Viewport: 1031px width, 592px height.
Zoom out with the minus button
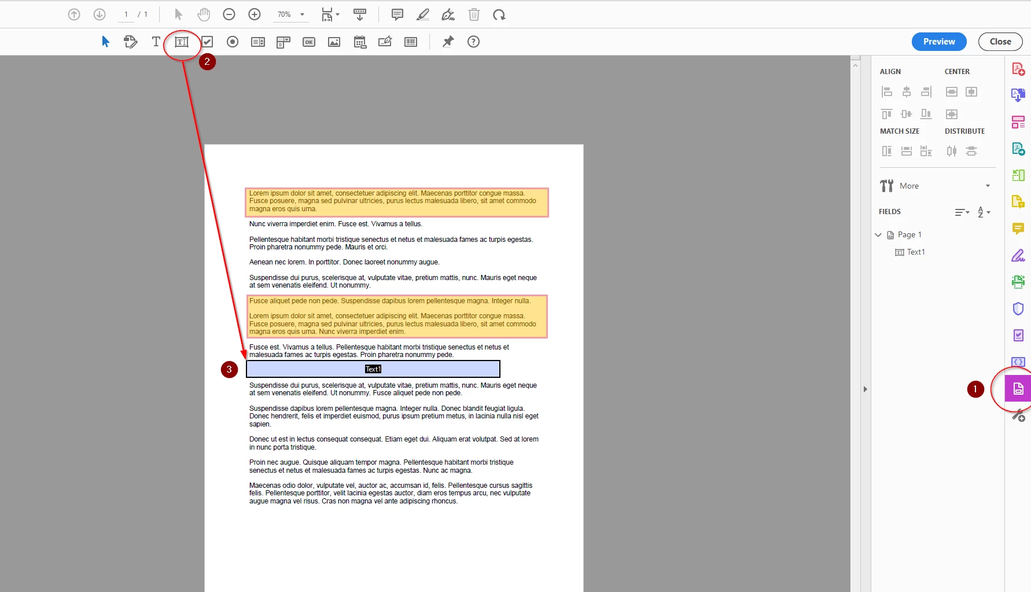(x=229, y=14)
